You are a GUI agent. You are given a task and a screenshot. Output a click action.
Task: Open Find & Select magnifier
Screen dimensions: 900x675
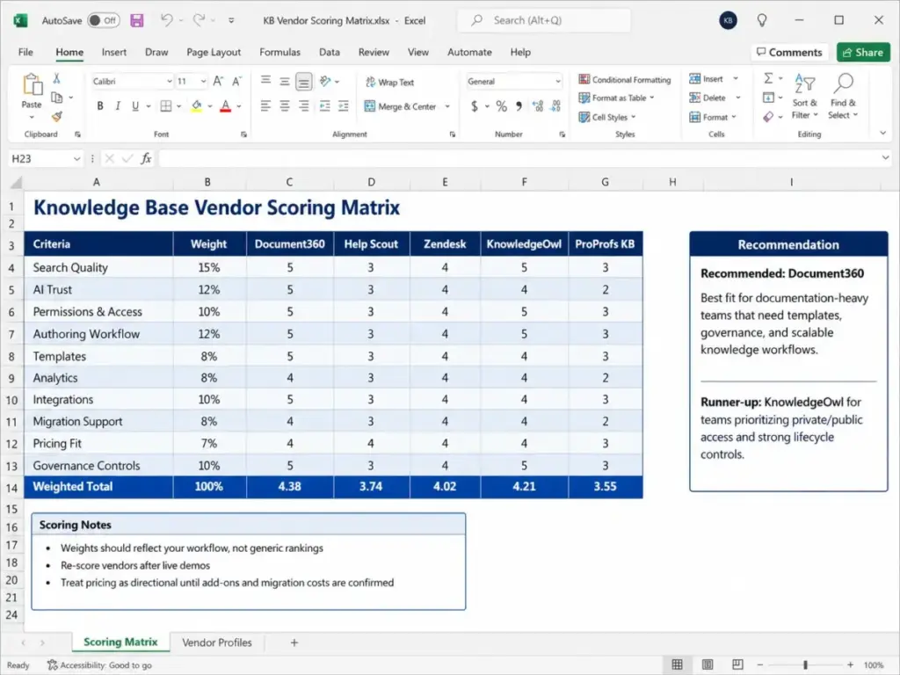pos(843,97)
